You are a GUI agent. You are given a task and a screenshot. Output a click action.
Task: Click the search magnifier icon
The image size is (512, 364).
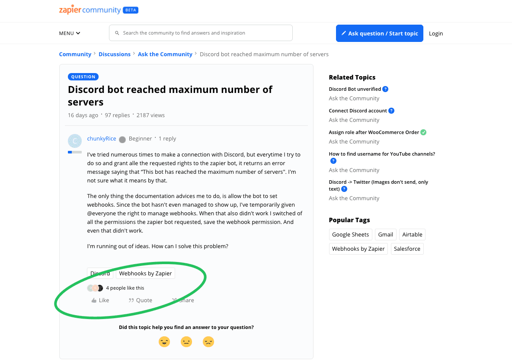[x=117, y=33]
